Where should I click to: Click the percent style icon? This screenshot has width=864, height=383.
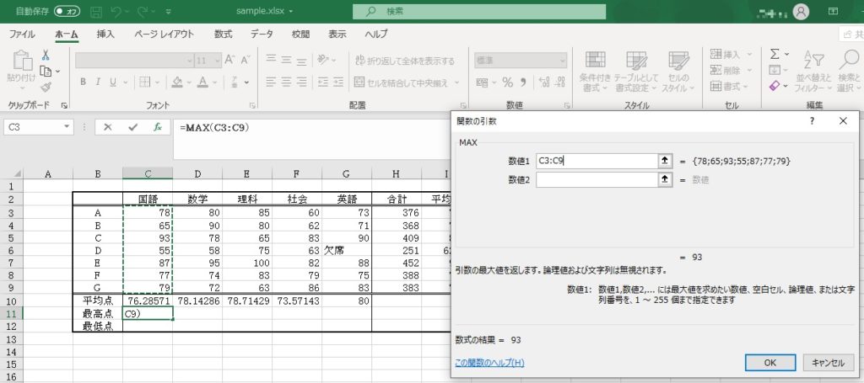(507, 82)
